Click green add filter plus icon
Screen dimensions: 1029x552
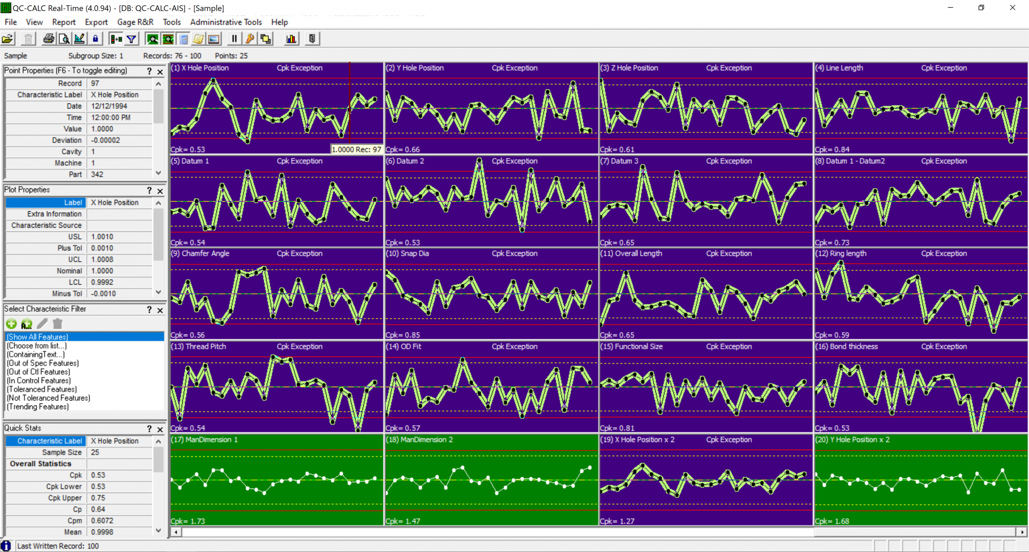coord(12,324)
